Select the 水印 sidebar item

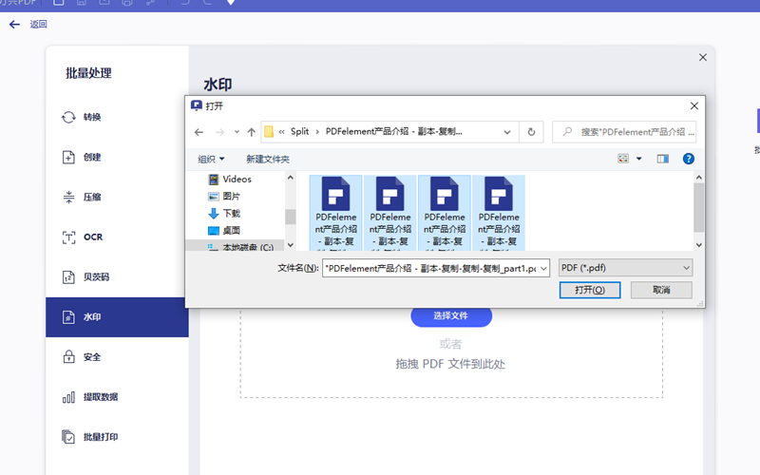[117, 317]
